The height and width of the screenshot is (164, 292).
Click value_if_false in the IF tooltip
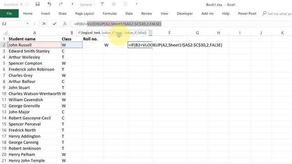(136, 33)
